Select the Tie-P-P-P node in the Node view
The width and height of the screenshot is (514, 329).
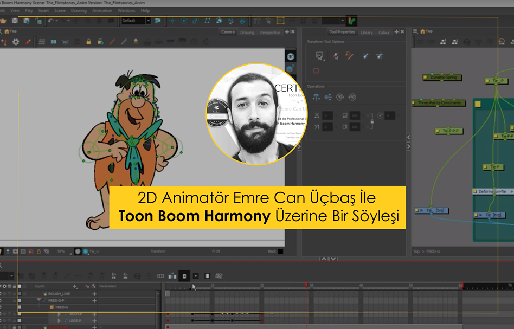pyautogui.click(x=449, y=131)
